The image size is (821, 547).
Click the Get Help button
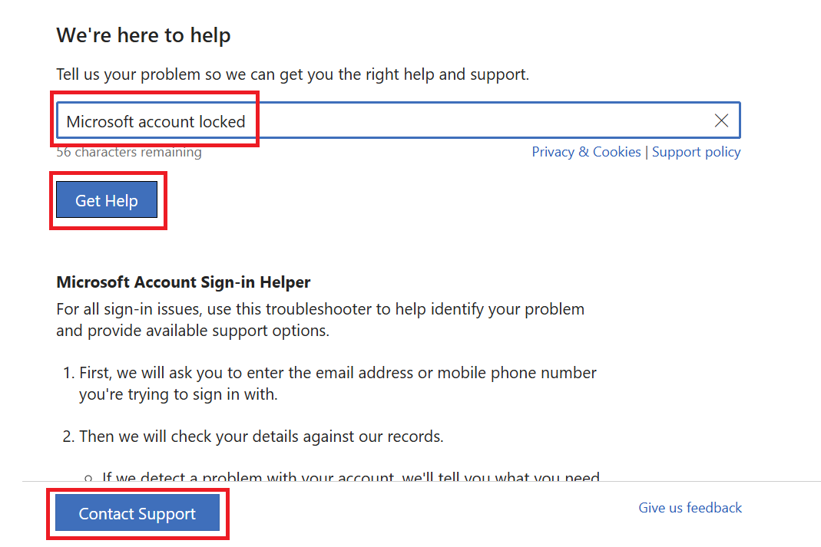point(107,199)
